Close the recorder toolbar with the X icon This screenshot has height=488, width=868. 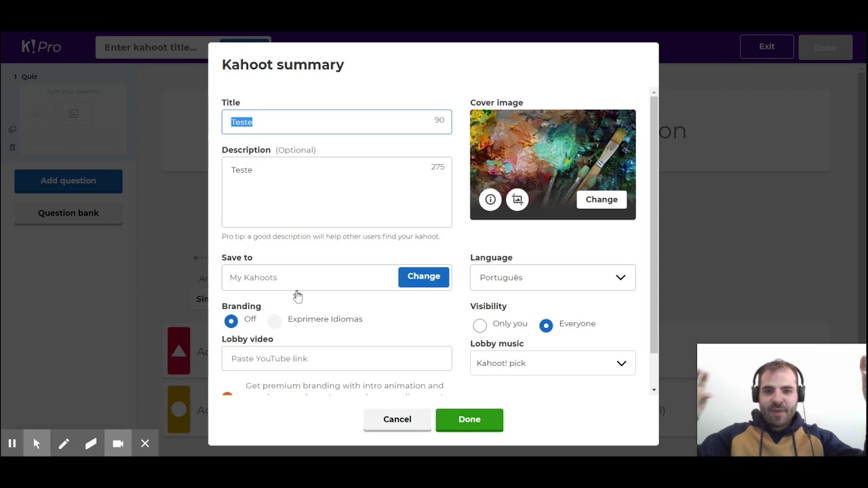145,443
